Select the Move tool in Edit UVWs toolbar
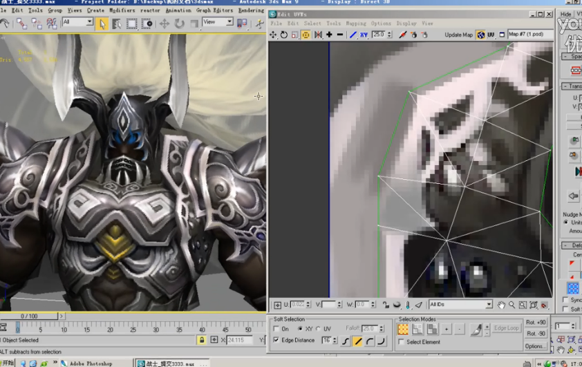Screen dimensions: 582x367 [273, 35]
